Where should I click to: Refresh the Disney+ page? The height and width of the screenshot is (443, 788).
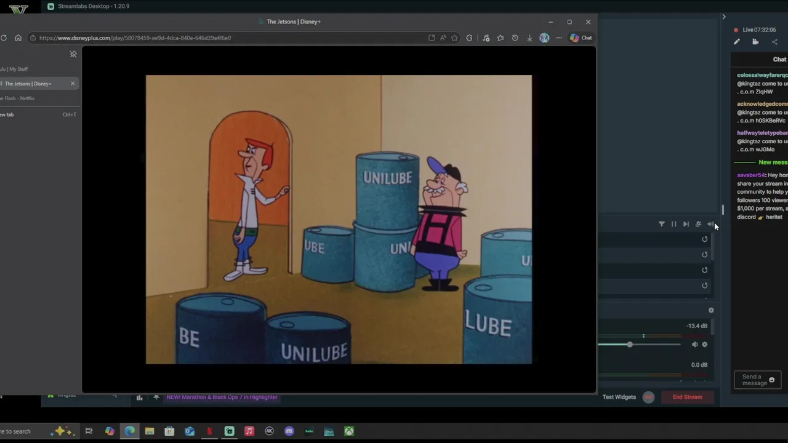[4, 38]
